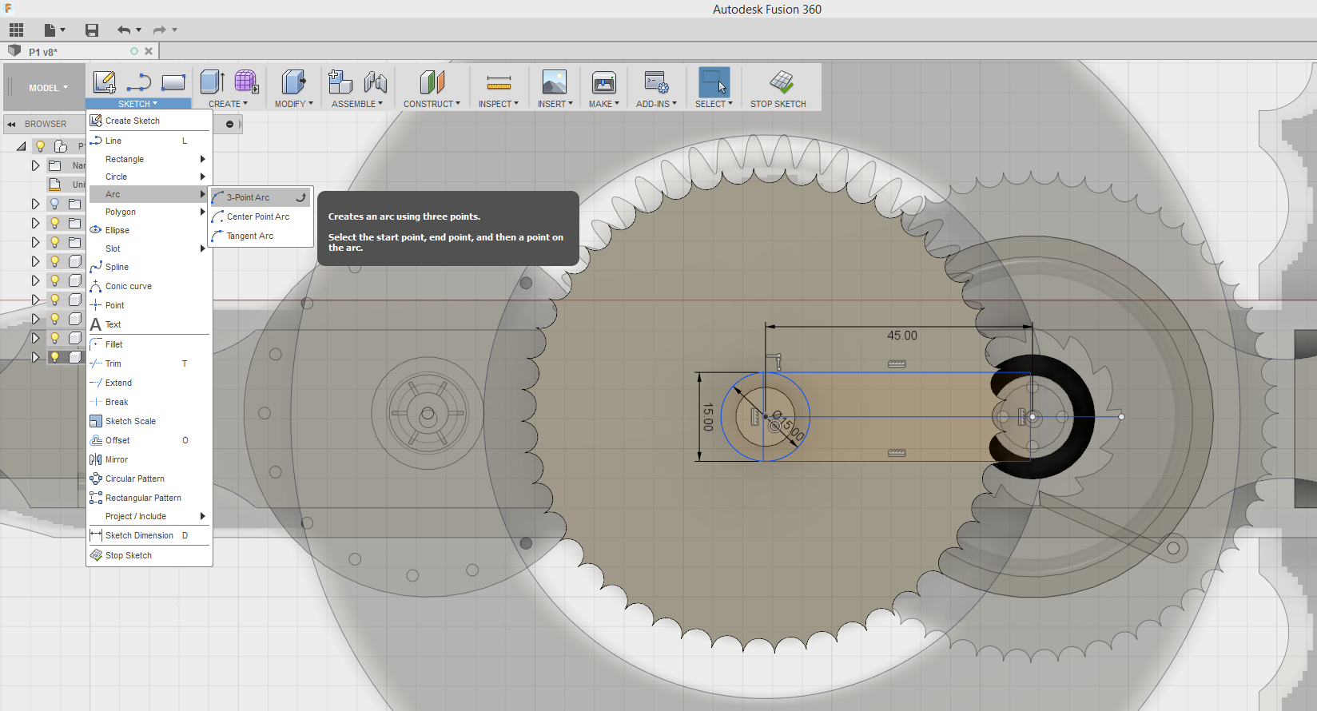Open the ASSEMBLE dropdown menu

[357, 104]
